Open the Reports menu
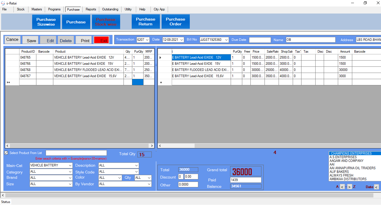The width and height of the screenshot is (381, 205). pyautogui.click(x=91, y=9)
